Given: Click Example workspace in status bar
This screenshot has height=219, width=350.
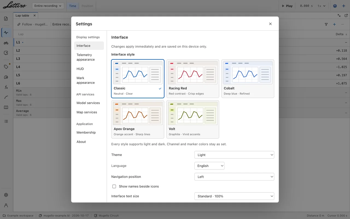Looking at the screenshot, I should [18, 215].
